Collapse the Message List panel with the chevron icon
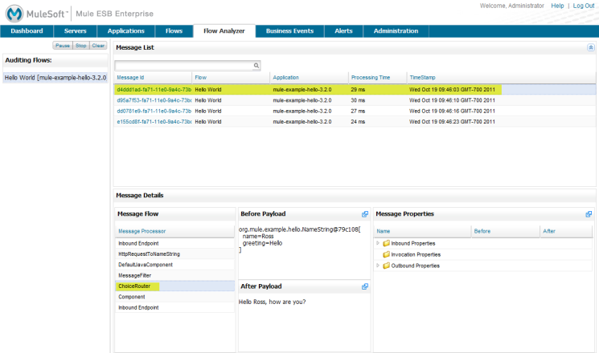The image size is (599, 353). [x=591, y=48]
